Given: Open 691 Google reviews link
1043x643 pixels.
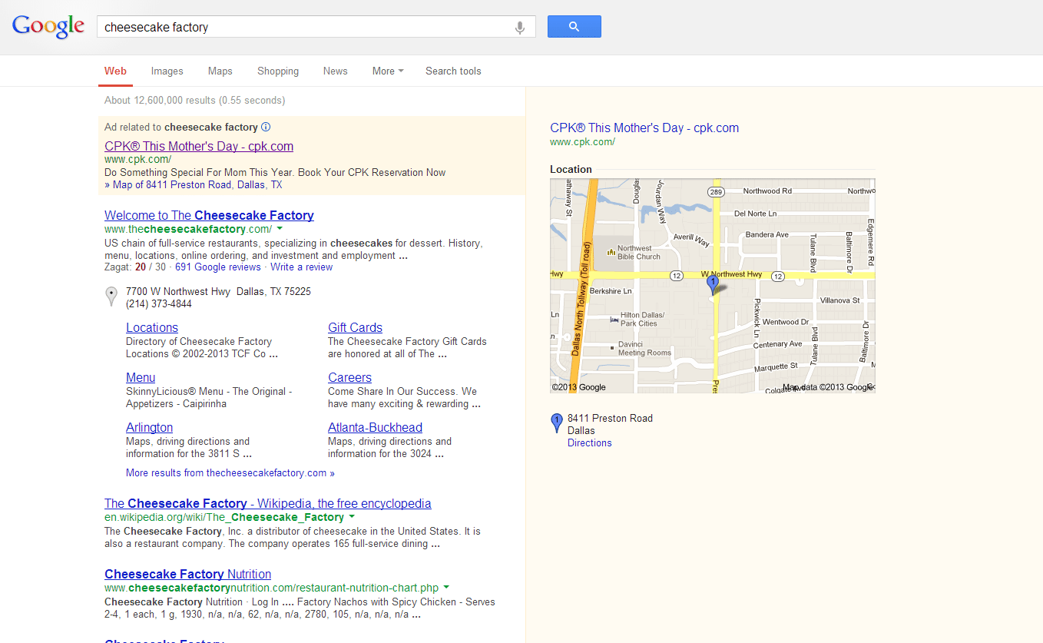Looking at the screenshot, I should coord(218,267).
